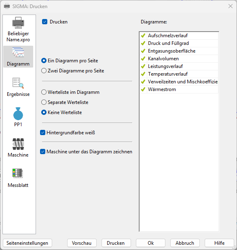This screenshot has height=250, width=237.
Task: Click the Drucken button at bottom
Action: [x=116, y=243]
